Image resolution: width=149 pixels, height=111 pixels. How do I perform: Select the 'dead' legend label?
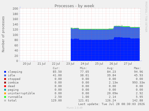point(11,86)
